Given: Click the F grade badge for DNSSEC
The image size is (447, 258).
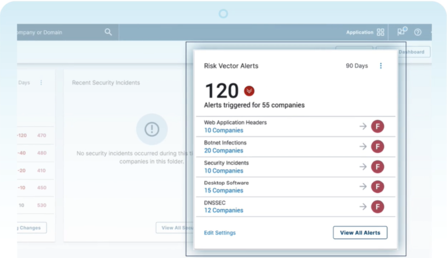Looking at the screenshot, I should (378, 207).
